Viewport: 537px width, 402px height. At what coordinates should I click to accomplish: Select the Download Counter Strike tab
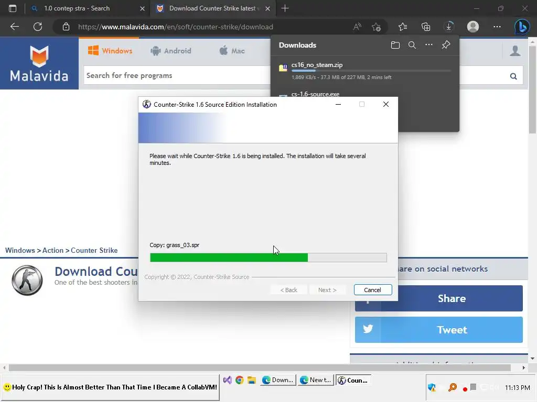click(212, 8)
